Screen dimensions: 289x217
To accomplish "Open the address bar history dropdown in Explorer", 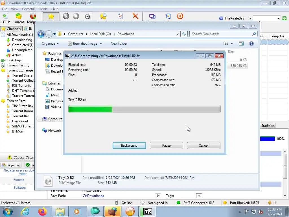I will pyautogui.click(x=177, y=34).
